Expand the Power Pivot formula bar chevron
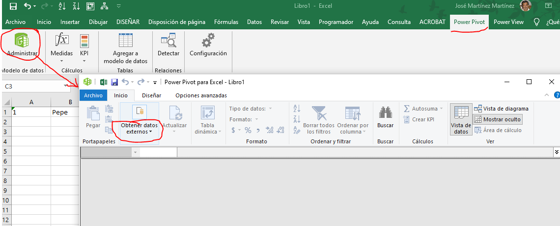 (x=557, y=152)
